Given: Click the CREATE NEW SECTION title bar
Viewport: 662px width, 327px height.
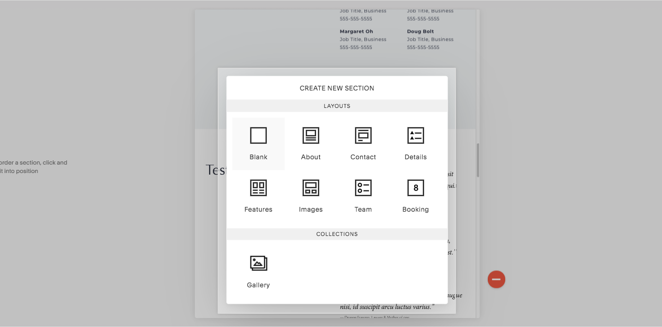Looking at the screenshot, I should tap(337, 88).
